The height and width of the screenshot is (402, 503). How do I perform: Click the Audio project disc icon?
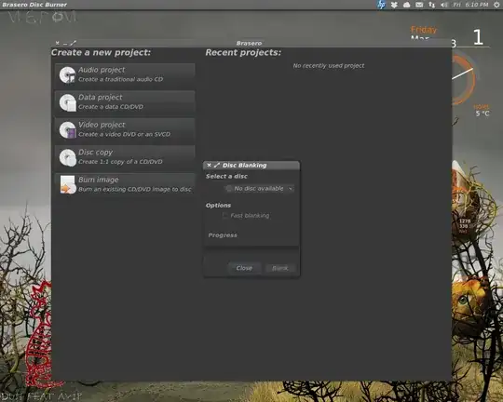[67, 75]
